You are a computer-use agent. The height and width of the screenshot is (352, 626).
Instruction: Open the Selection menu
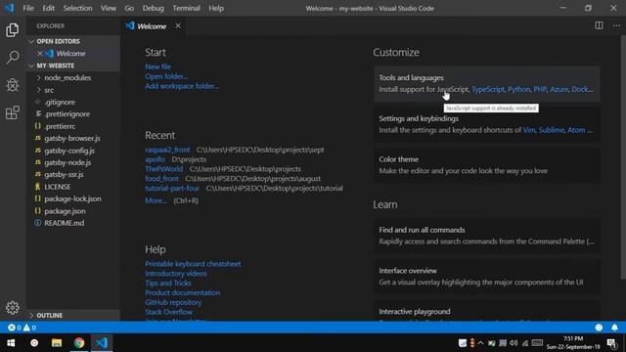(78, 8)
